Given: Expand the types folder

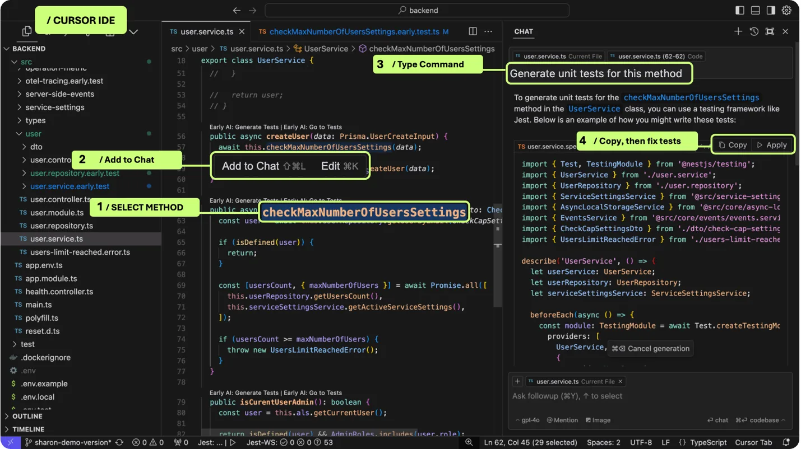Looking at the screenshot, I should tap(35, 120).
